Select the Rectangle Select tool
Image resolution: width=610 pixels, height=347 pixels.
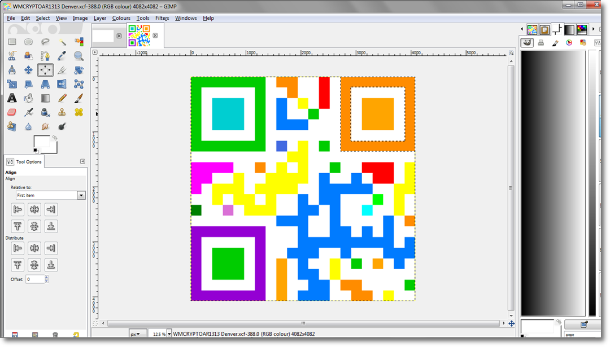click(12, 42)
